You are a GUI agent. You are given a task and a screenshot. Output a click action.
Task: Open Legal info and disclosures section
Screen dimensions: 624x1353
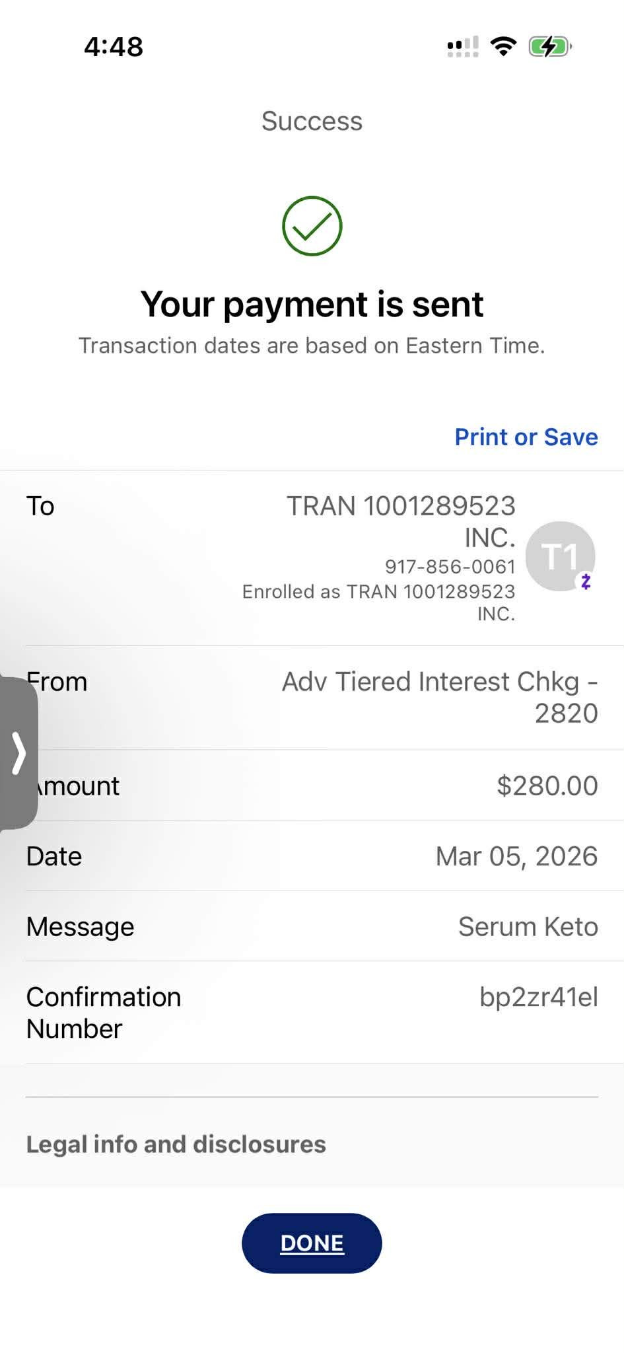[x=176, y=1144]
